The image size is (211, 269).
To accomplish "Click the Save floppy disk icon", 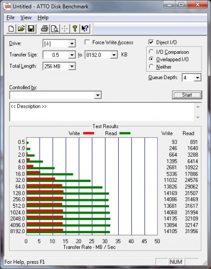I will 31,28.
